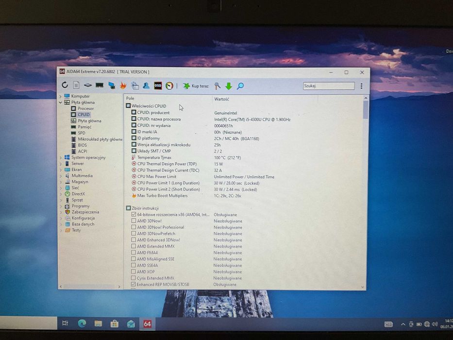Viewport: 453px width, 340px height.
Task: Open the three-dot menu in AIDA64
Action: 361,86
